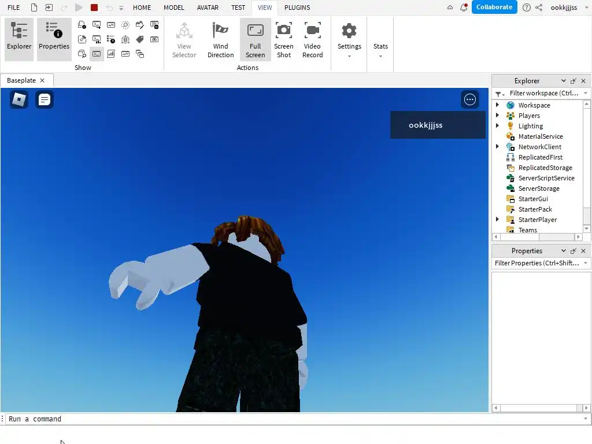Show the Watch window glasses icon

[x=154, y=39]
